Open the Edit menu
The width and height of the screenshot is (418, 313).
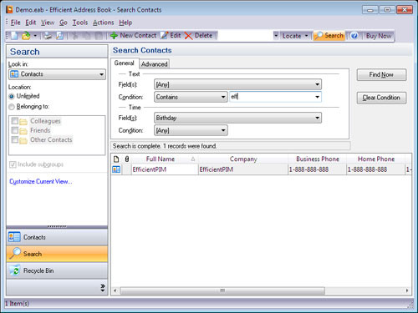click(x=31, y=23)
